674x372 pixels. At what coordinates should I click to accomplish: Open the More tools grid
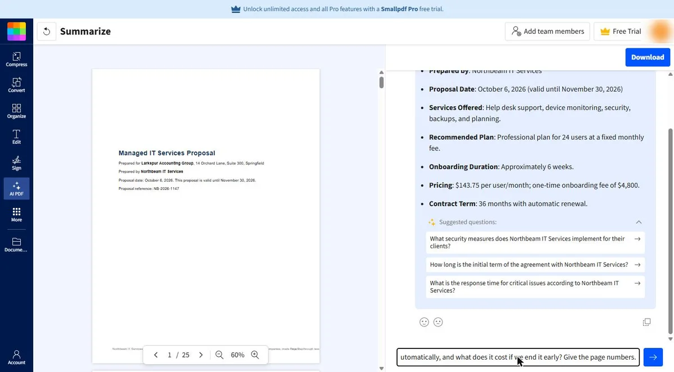[16, 214]
